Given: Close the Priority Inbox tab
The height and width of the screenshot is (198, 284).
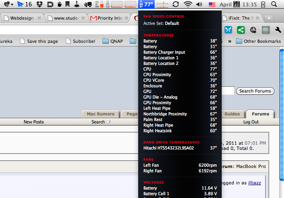Looking at the screenshot, I should [127, 18].
